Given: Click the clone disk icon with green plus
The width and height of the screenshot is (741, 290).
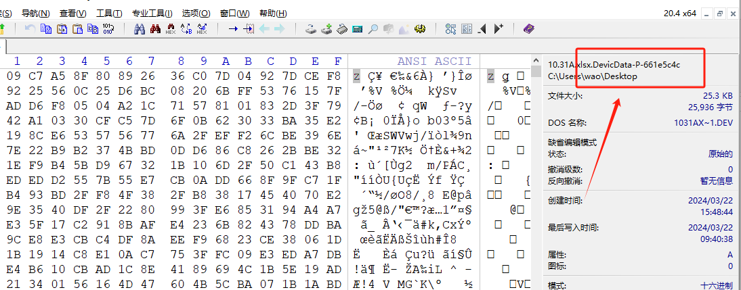Looking at the screenshot, I should point(326,28).
